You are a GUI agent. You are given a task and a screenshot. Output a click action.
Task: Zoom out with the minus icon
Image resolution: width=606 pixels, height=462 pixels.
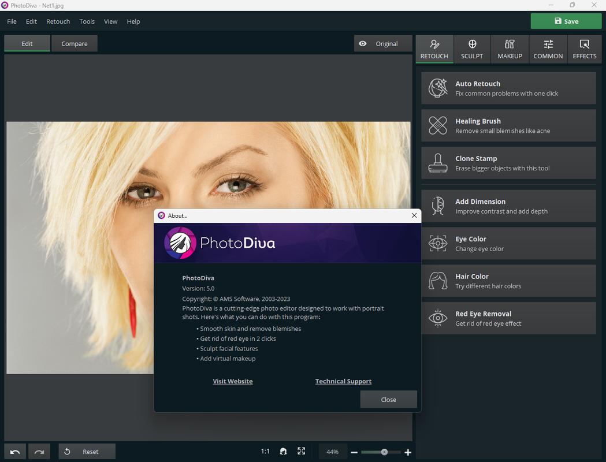point(354,452)
